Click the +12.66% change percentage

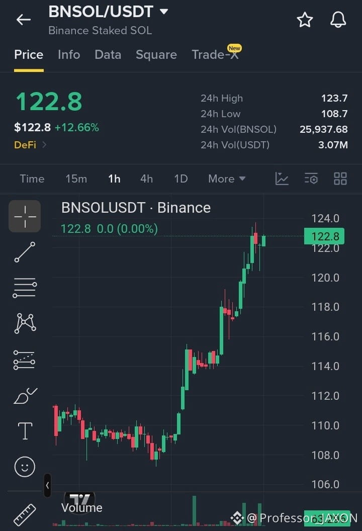77,127
